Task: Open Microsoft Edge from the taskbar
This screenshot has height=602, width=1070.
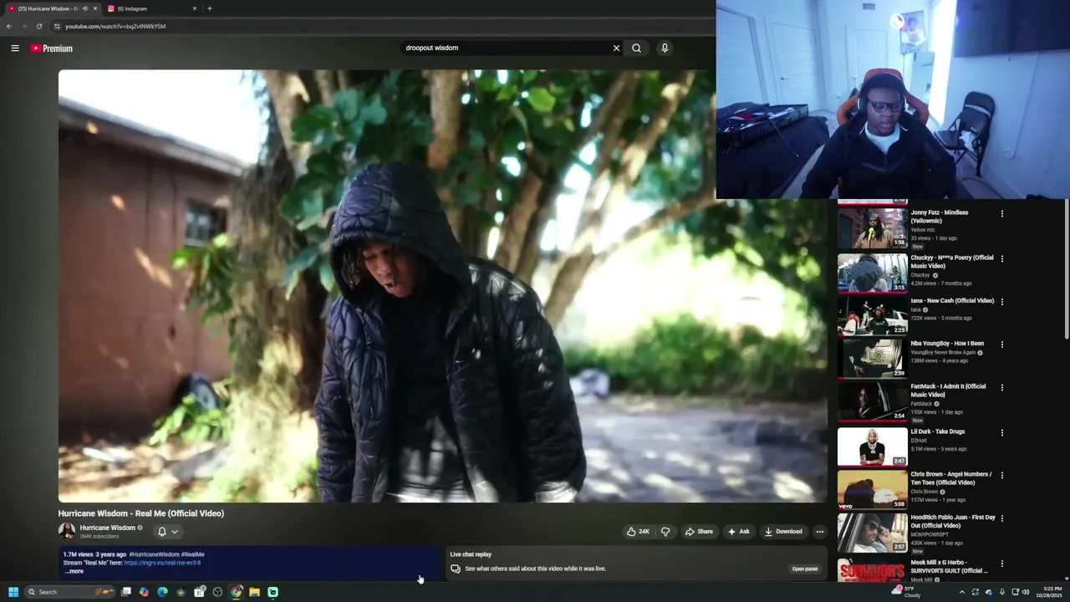Action: pyautogui.click(x=162, y=592)
